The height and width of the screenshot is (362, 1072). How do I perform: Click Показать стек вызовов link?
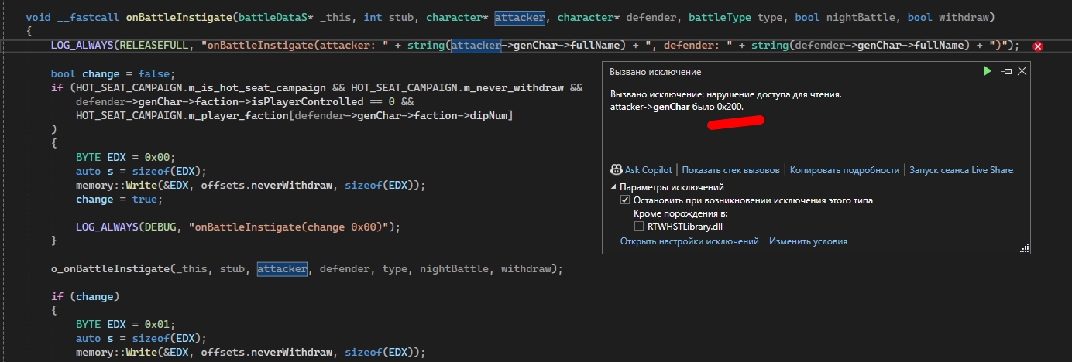click(x=732, y=170)
